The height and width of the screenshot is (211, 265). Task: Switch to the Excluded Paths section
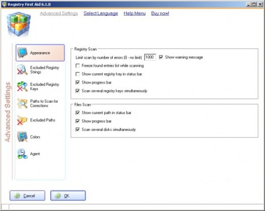tap(40, 120)
